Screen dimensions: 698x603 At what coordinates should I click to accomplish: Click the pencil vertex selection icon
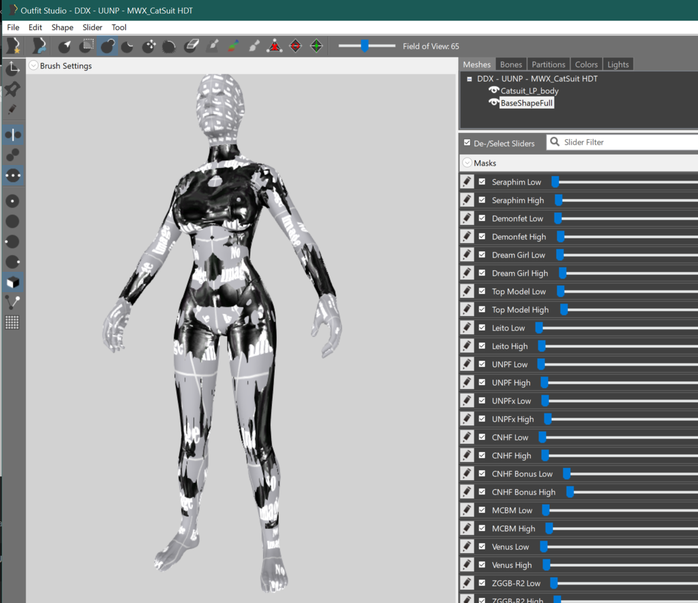pos(12,109)
